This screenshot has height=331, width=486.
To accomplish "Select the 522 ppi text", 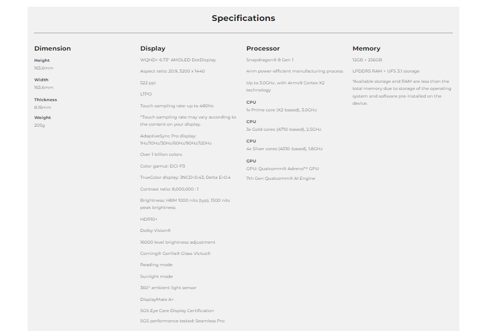I will 148,83.
